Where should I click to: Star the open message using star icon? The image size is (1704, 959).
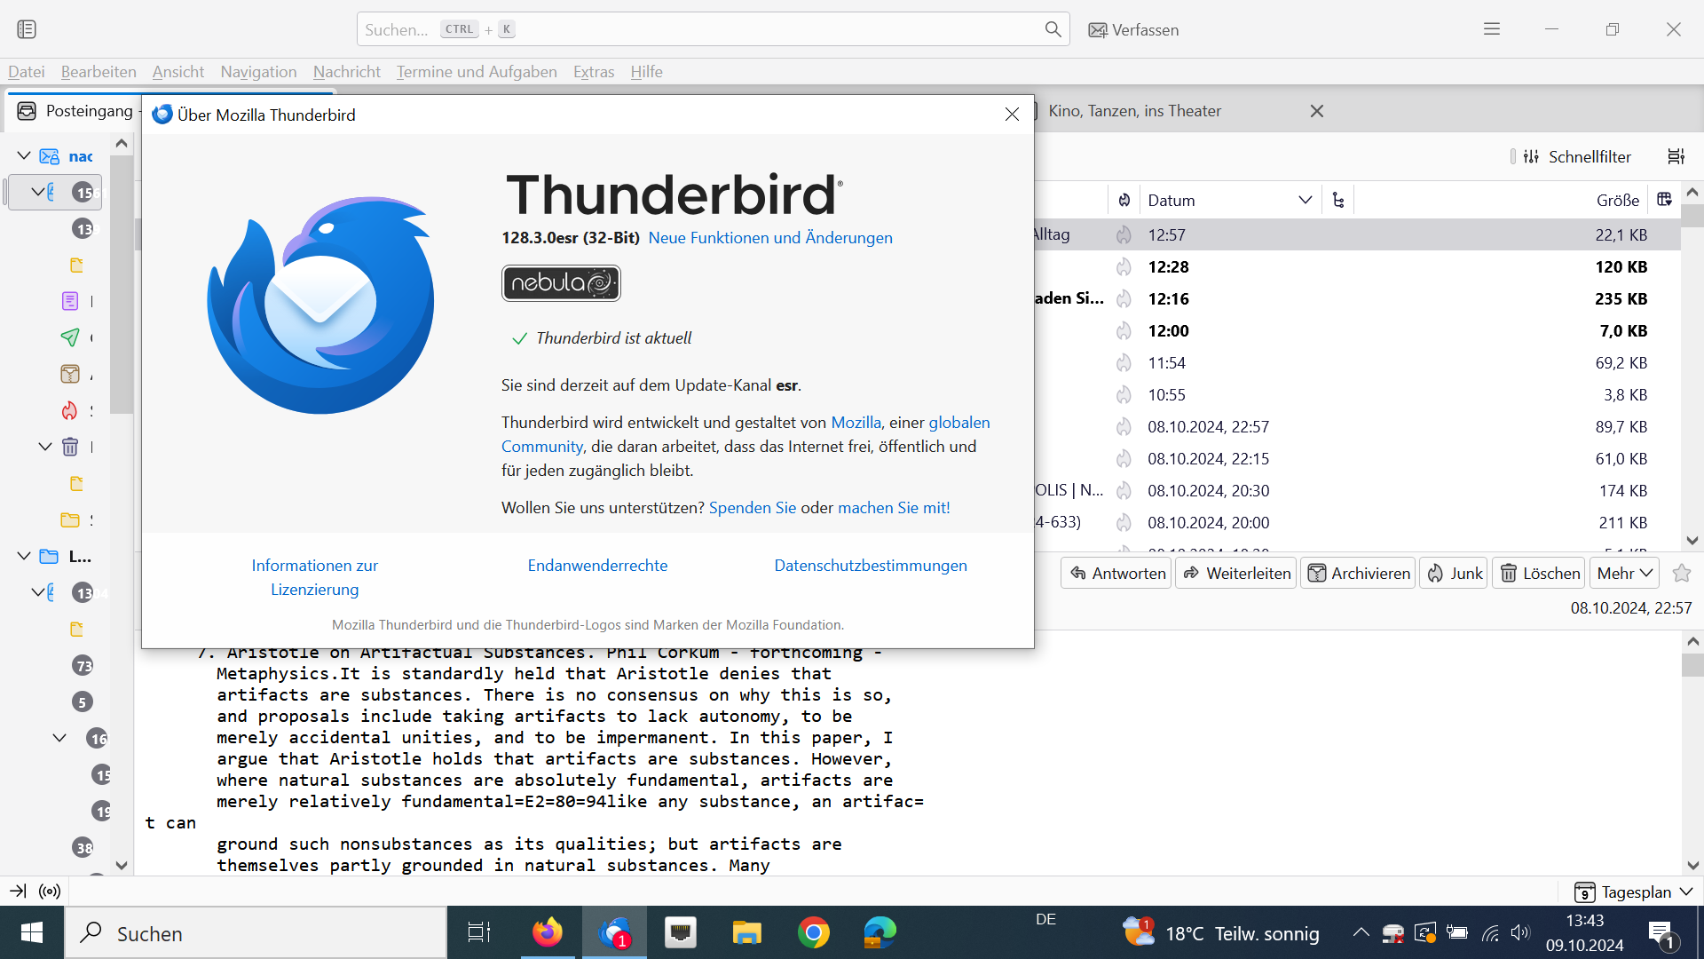click(x=1681, y=574)
